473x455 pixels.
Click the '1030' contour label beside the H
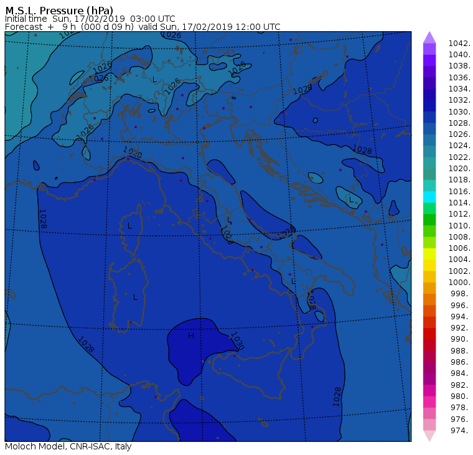point(236,341)
